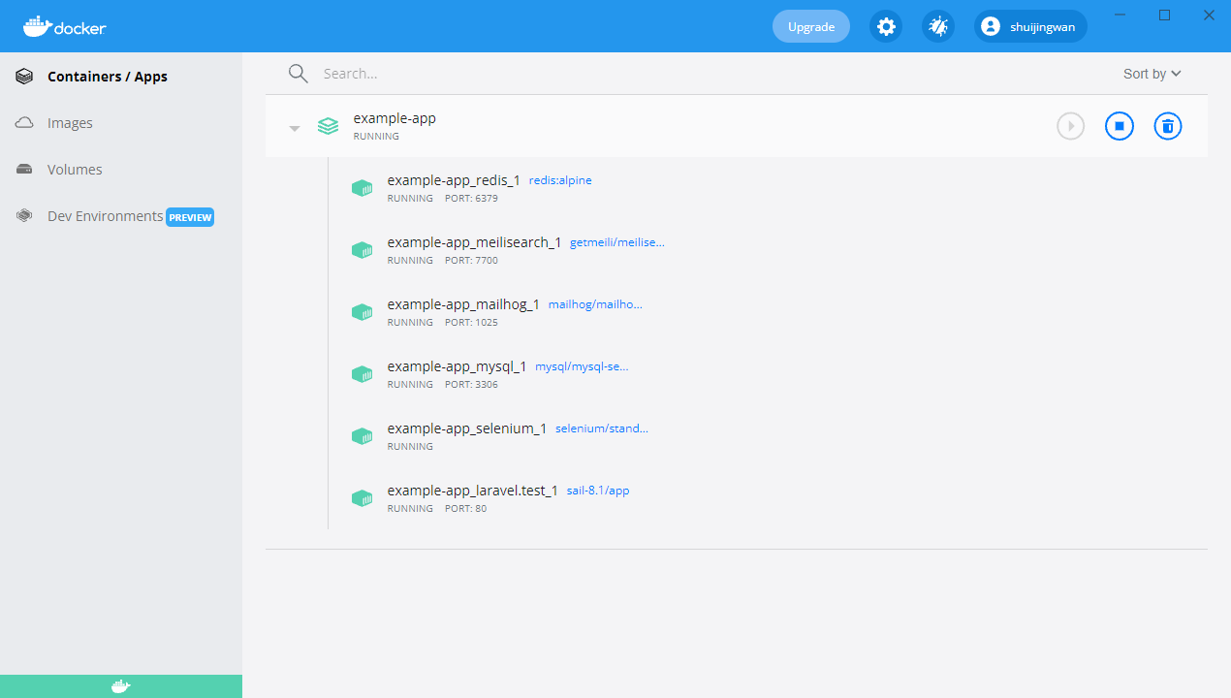Image resolution: width=1231 pixels, height=698 pixels.
Task: Delete the example-app stack with trash icon
Action: tap(1167, 126)
